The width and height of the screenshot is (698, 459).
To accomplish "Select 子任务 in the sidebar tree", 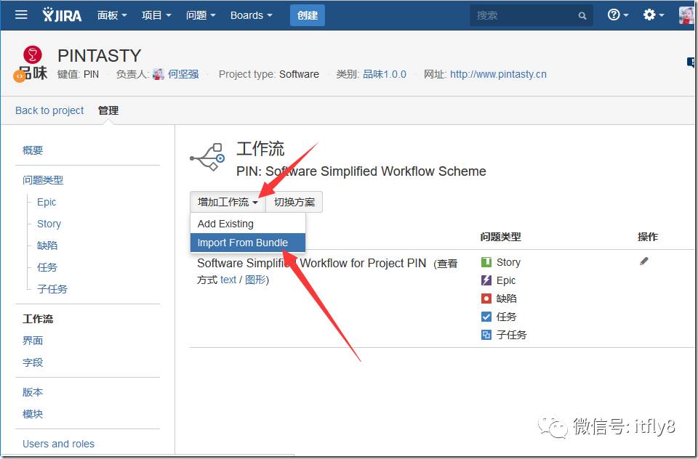I will click(52, 289).
